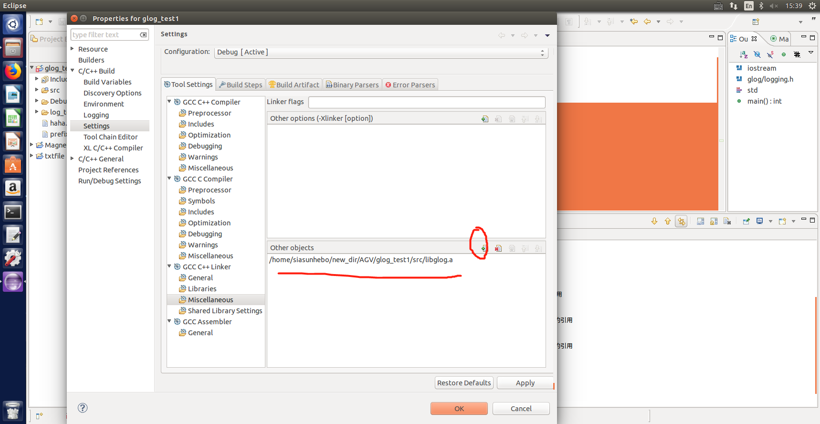Pin console icon in bottom panel
This screenshot has height=424, width=820.
click(x=746, y=221)
